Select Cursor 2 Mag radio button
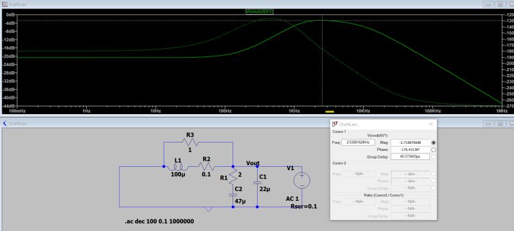 pyautogui.click(x=434, y=174)
